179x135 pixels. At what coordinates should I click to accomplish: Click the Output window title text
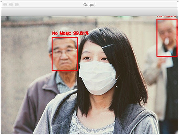tap(89, 5)
